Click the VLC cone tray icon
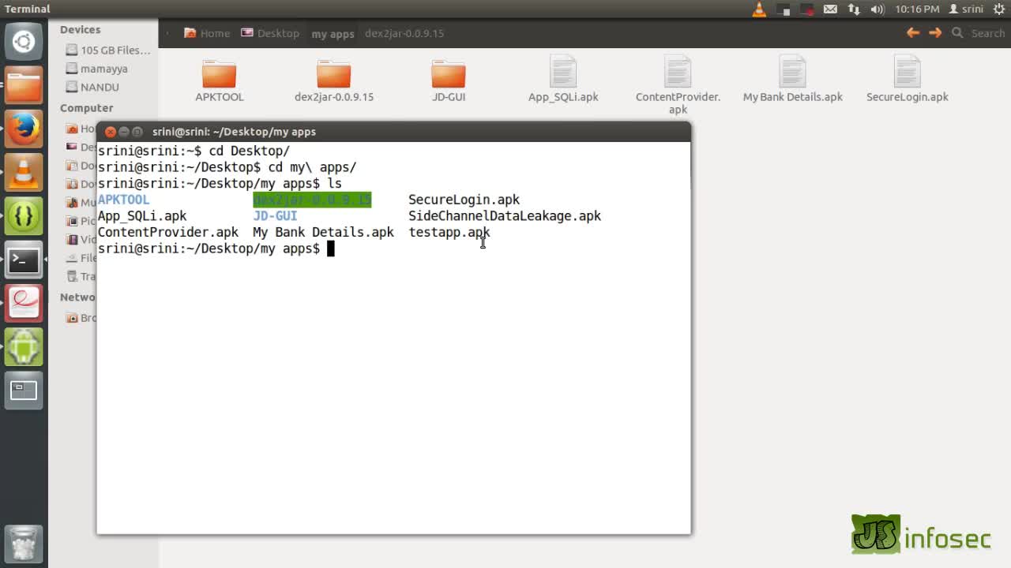This screenshot has width=1011, height=568. [759, 9]
